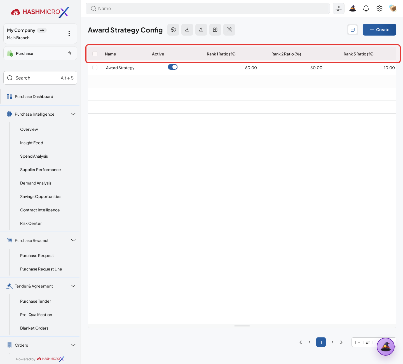Go to the previous page arrow
The image size is (403, 364).
[x=310, y=342]
